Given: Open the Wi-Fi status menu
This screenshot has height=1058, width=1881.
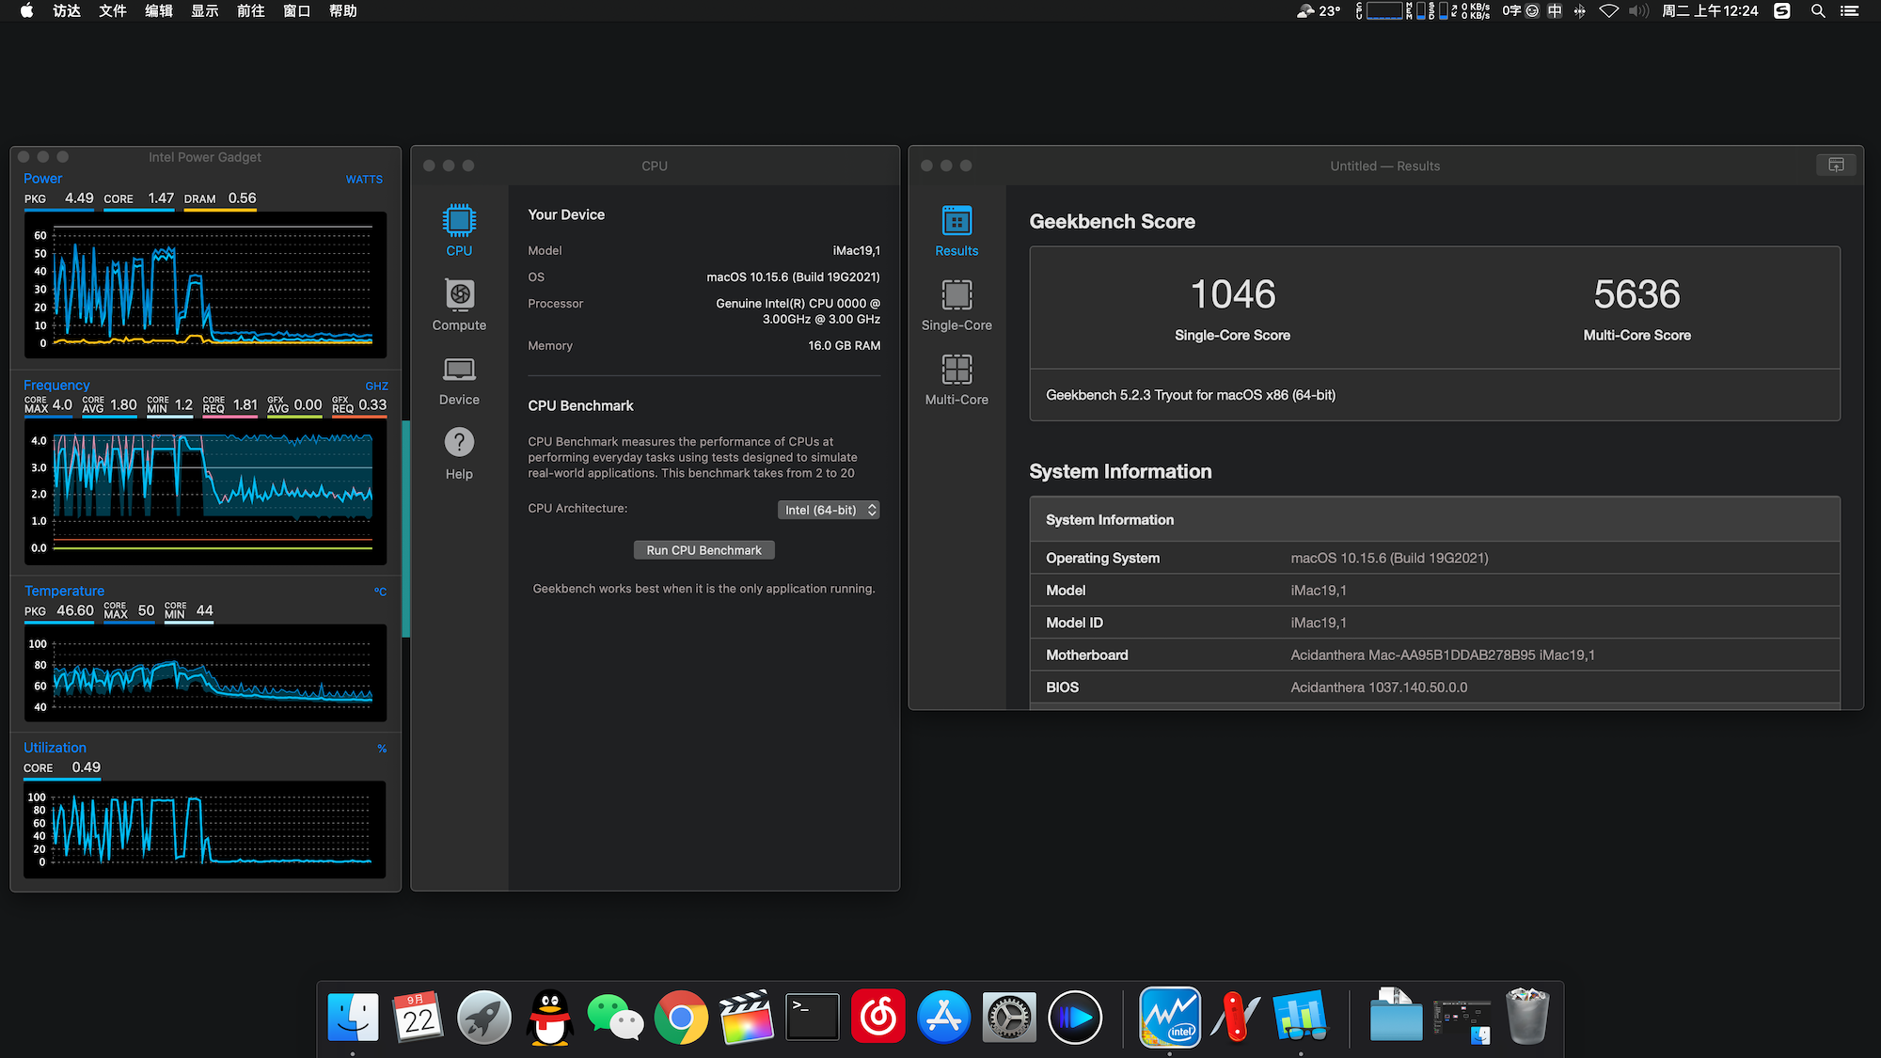Looking at the screenshot, I should [x=1609, y=11].
